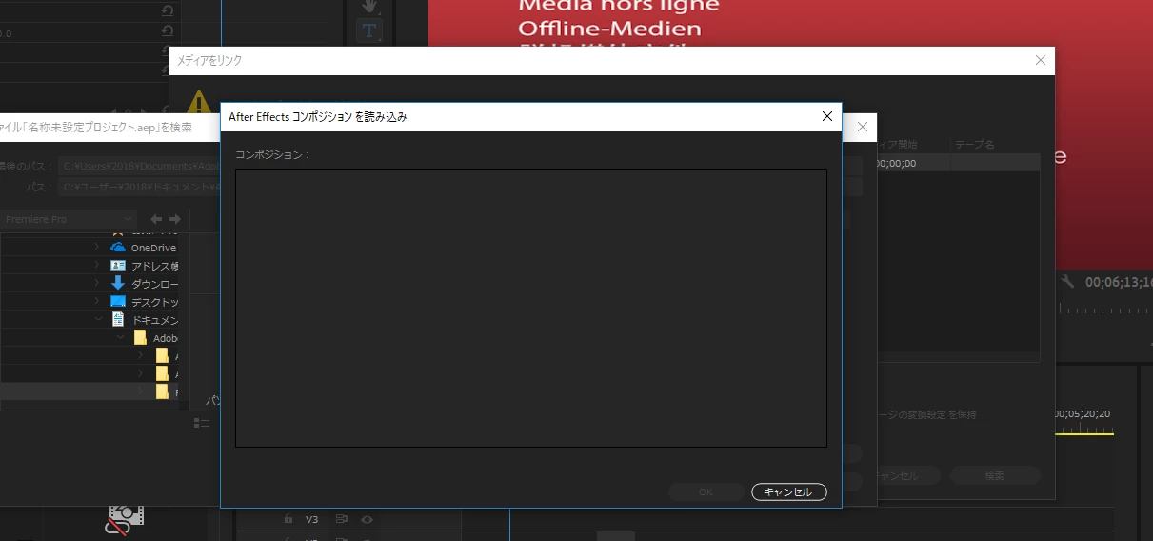
Task: Click the テープ名 column header
Action: (975, 144)
